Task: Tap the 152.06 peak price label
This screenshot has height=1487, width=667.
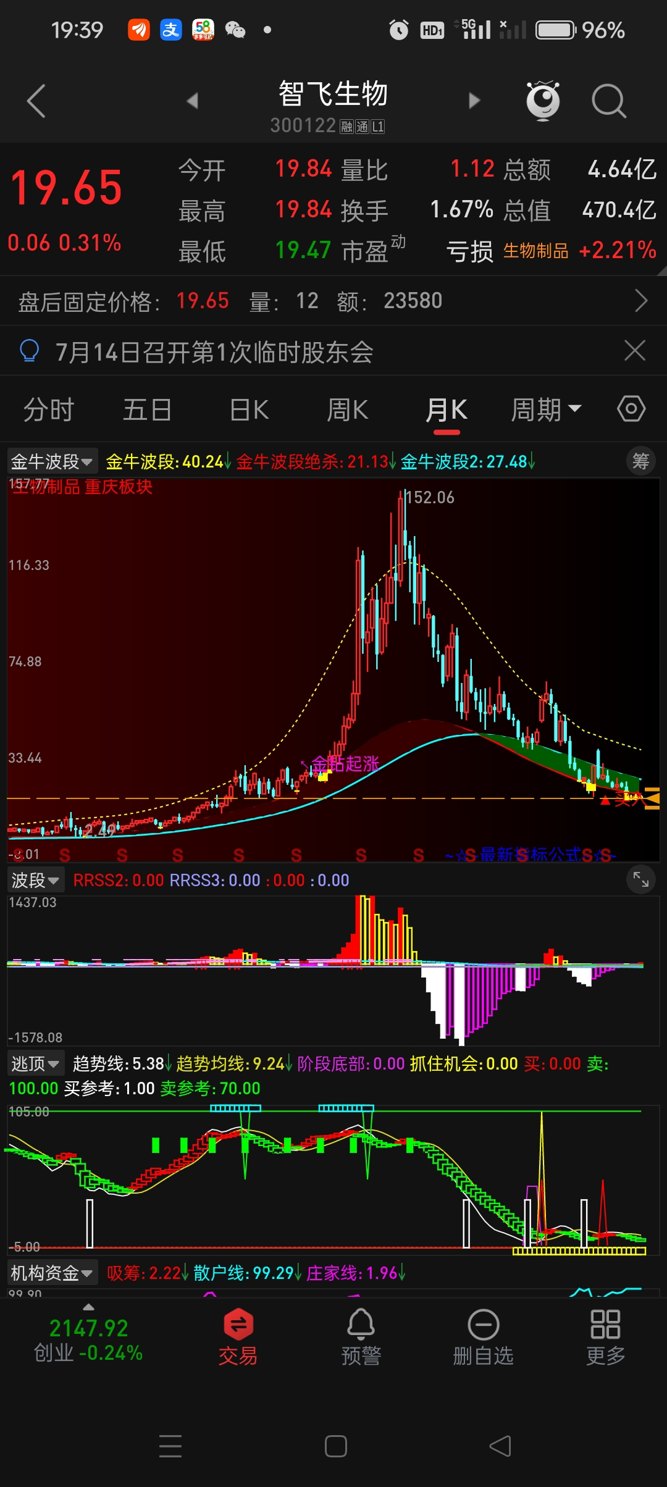Action: pyautogui.click(x=430, y=498)
